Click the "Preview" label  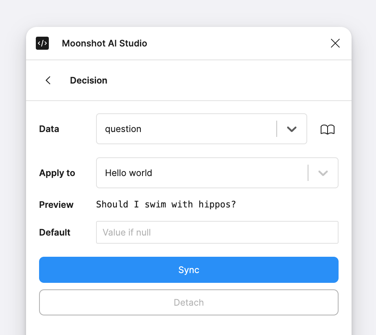point(57,205)
